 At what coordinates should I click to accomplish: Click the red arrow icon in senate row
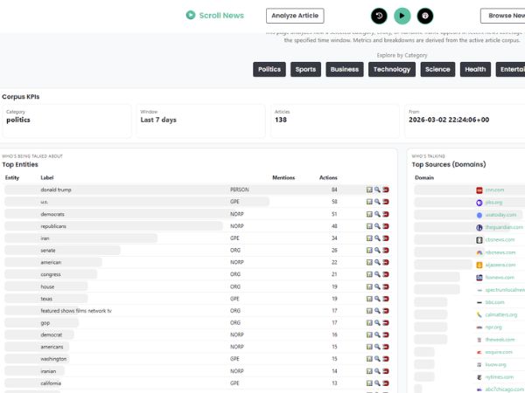386,250
